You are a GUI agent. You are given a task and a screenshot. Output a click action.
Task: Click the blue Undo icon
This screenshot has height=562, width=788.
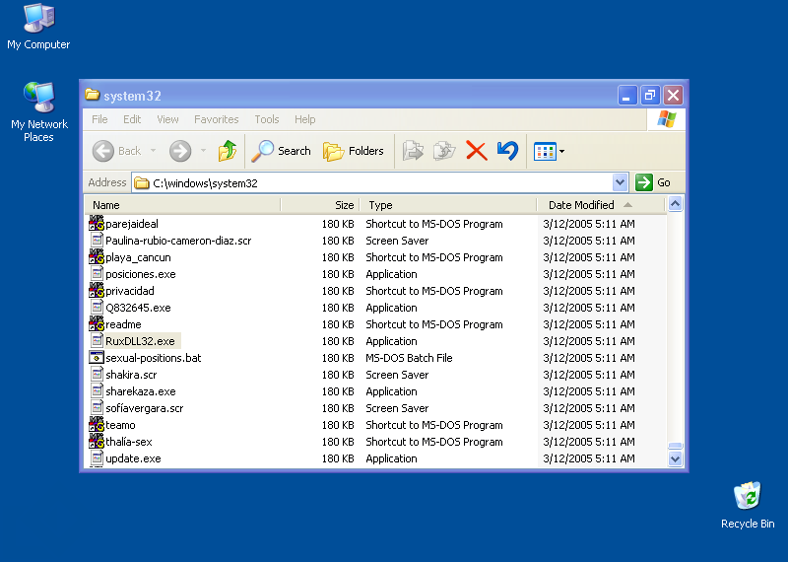[x=507, y=151]
